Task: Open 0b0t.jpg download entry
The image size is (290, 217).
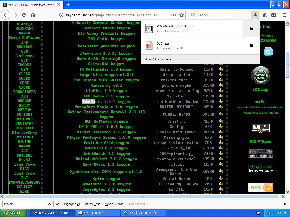Action: coord(192,45)
